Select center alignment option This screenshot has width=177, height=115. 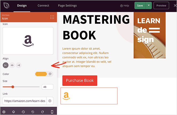tap(12, 65)
